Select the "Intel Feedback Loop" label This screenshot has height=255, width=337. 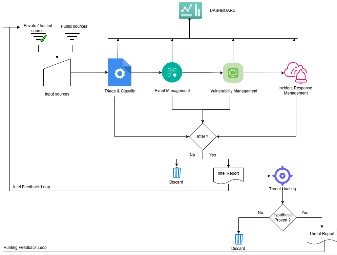click(x=31, y=187)
